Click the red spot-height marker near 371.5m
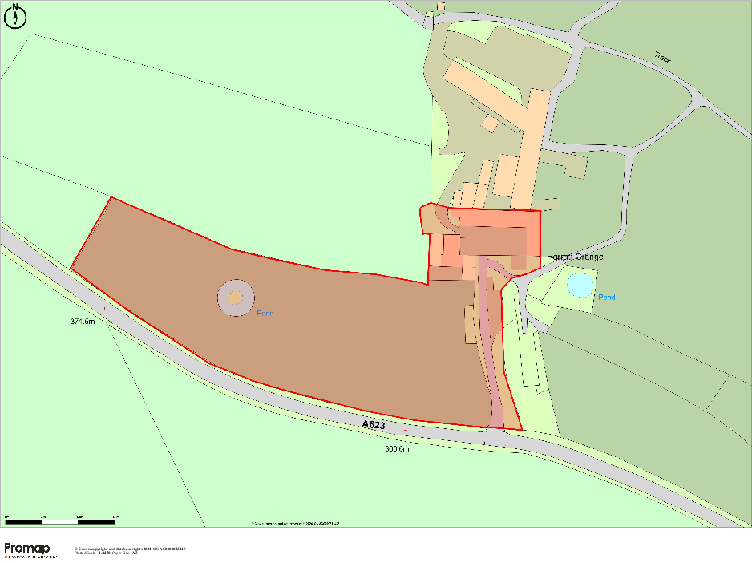Viewport: 752px width, 563px height. pos(104,308)
